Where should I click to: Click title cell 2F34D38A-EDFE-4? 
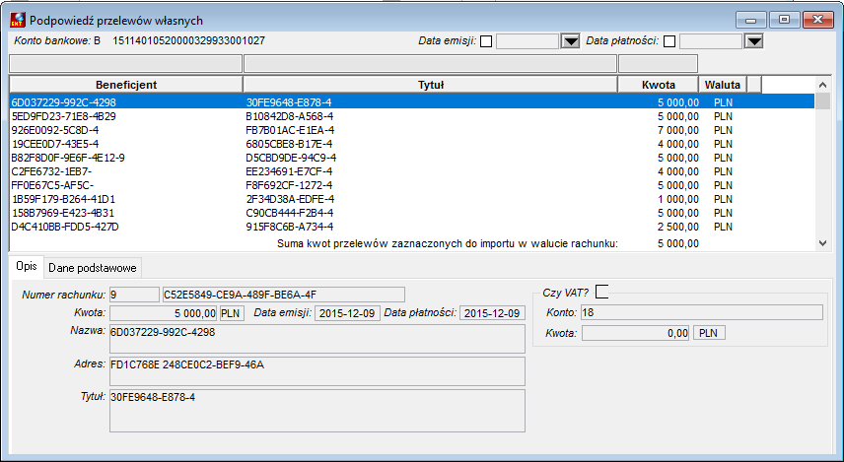(290, 199)
